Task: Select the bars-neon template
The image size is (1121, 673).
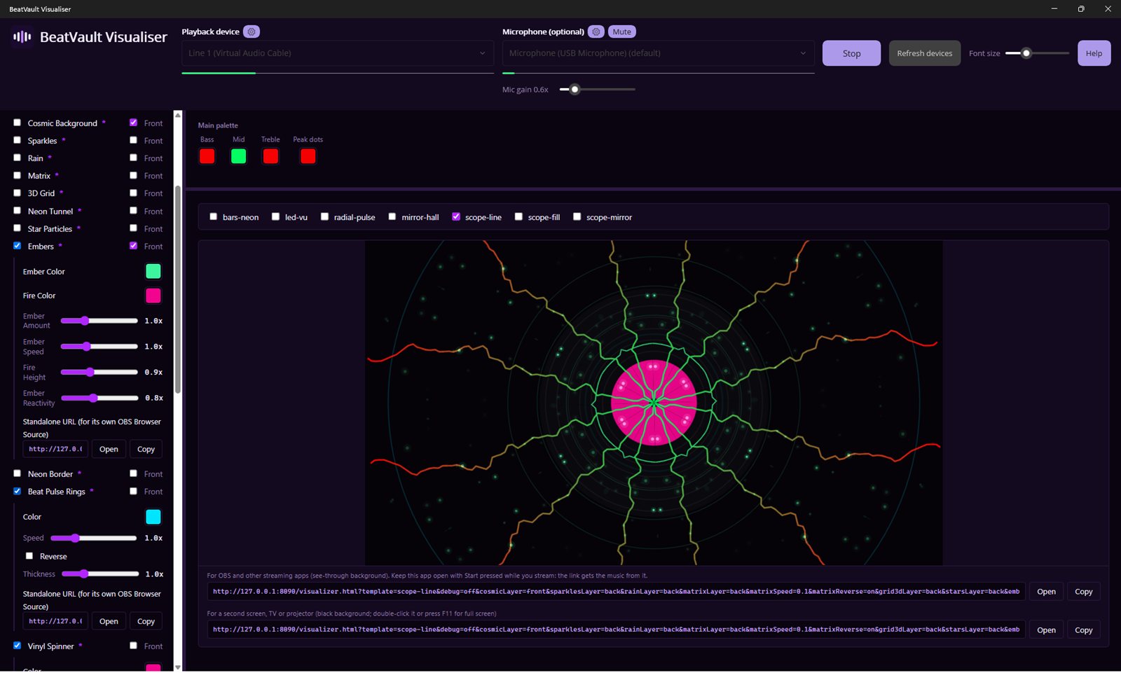Action: pos(214,217)
